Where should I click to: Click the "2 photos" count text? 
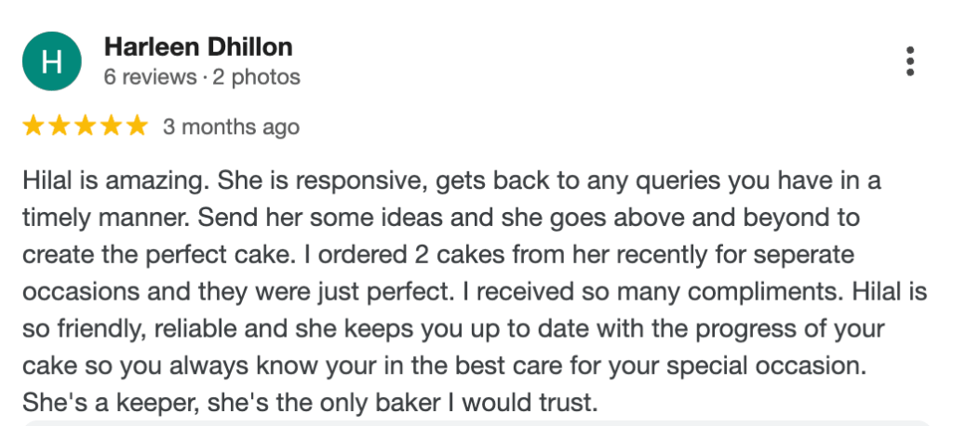point(256,77)
